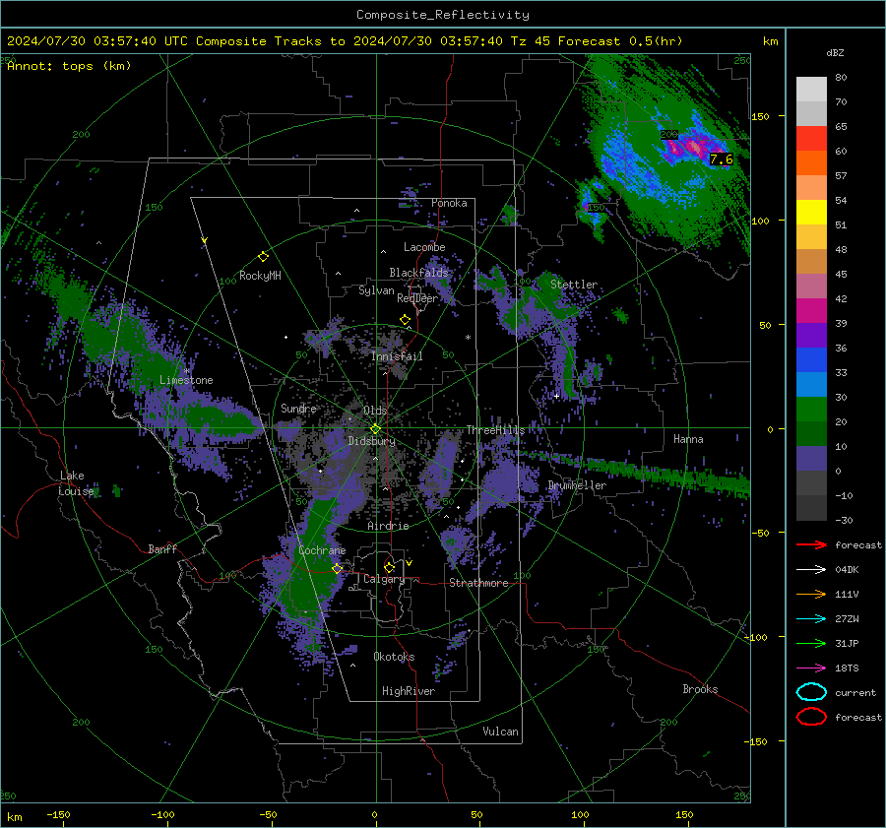This screenshot has width=886, height=828.
Task: Click yellow diamond marker above Calgary label
Action: click(x=389, y=567)
